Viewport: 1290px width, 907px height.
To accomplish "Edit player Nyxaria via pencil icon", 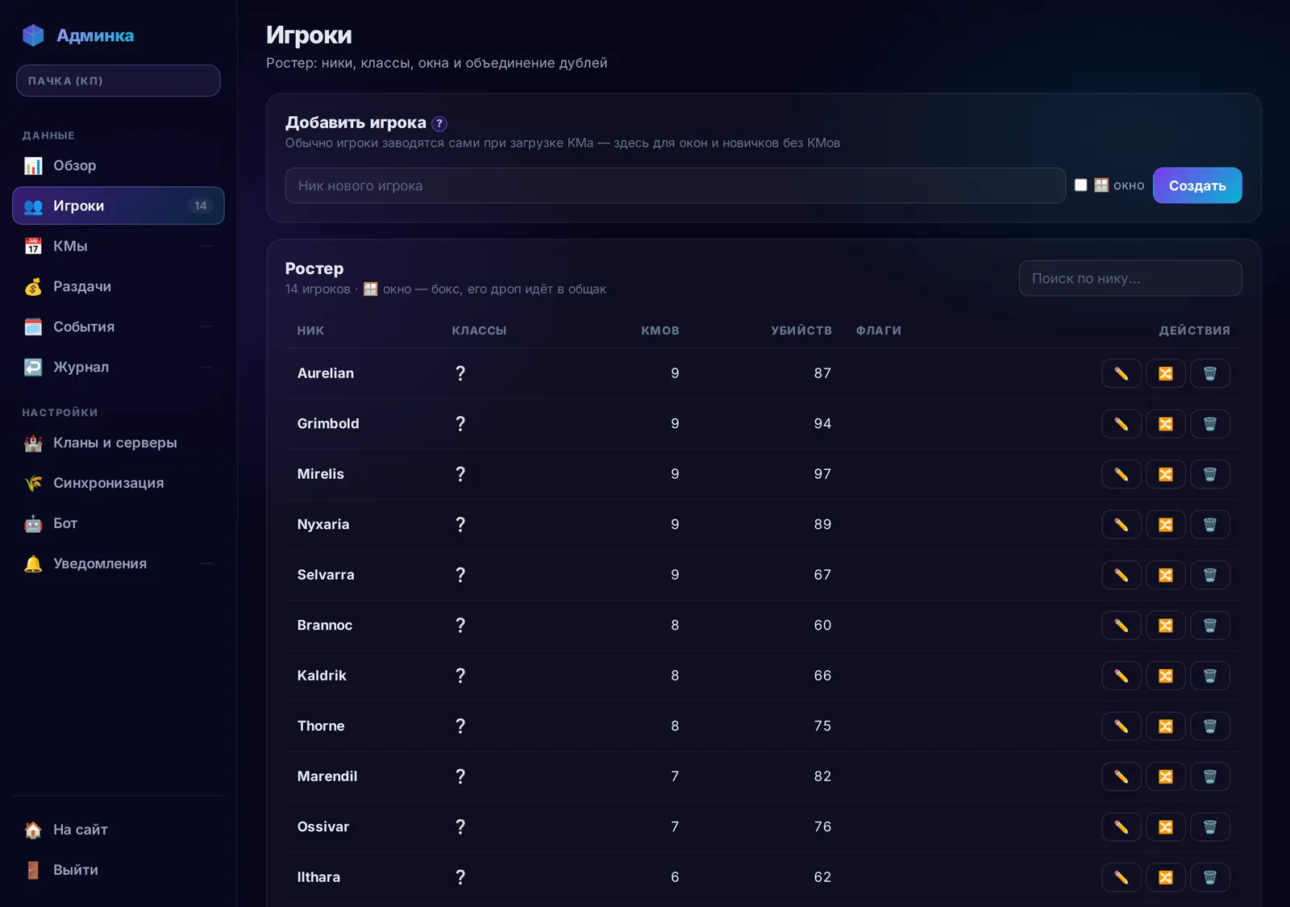I will (x=1121, y=525).
